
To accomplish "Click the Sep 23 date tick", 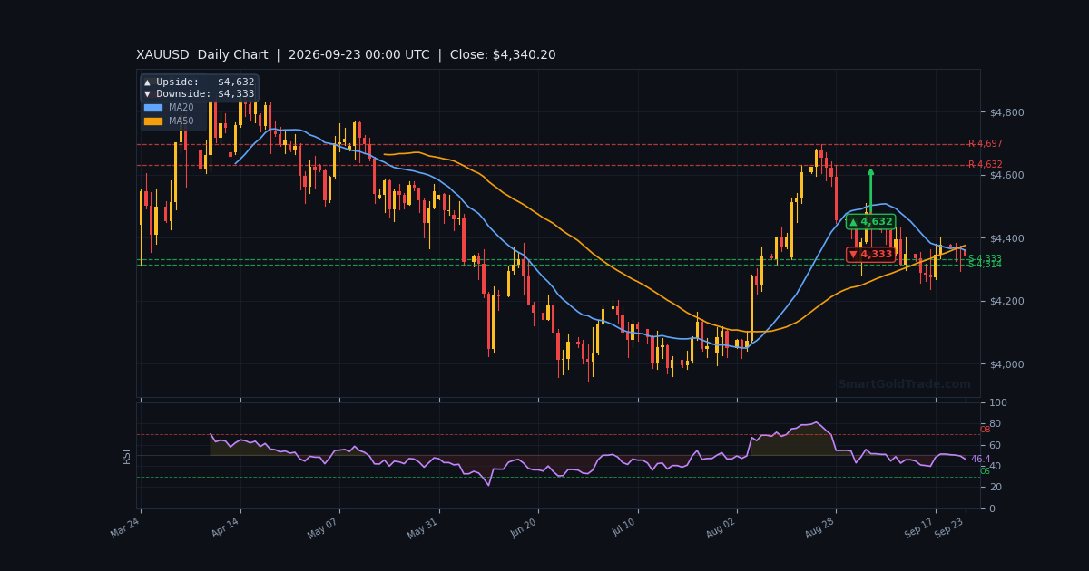I will [x=951, y=528].
